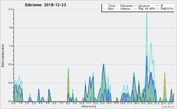This screenshot has width=177, height=109.
Task: Click the '9 h' x-axis label
Action: tap(75, 103)
